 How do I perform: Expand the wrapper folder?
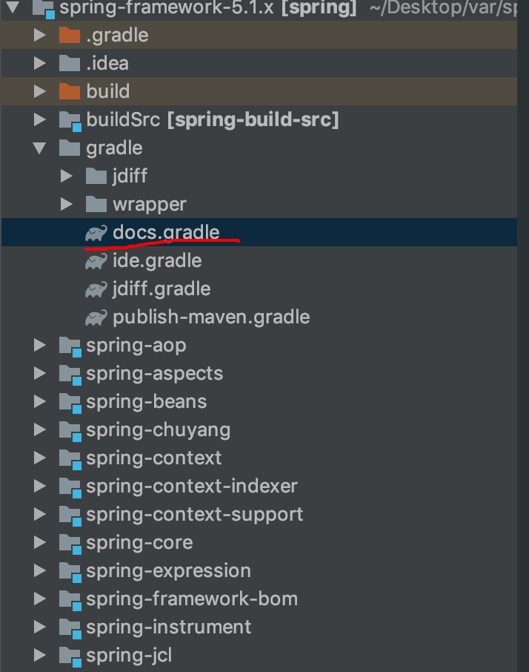tap(67, 205)
